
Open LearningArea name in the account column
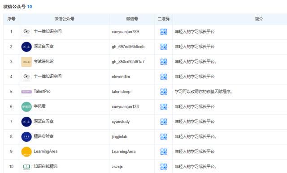(x=46, y=151)
